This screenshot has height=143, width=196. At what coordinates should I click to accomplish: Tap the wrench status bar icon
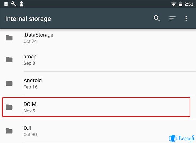[x=14, y=4]
